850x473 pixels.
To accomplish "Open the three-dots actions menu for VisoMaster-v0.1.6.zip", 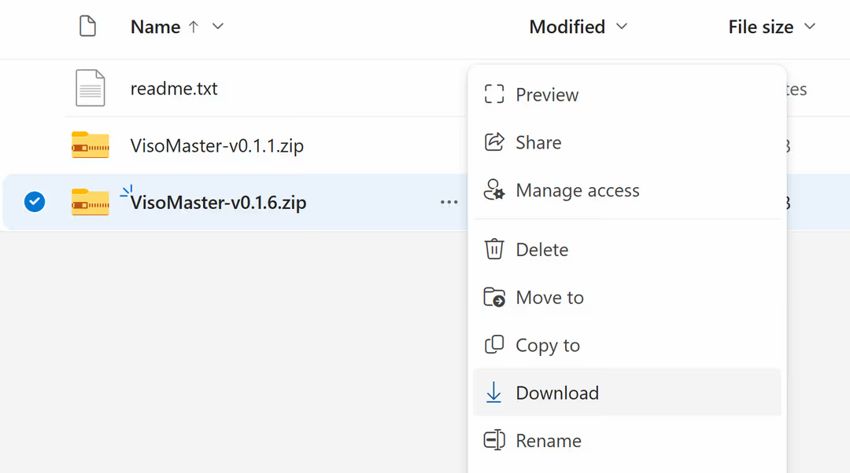I will 449,203.
